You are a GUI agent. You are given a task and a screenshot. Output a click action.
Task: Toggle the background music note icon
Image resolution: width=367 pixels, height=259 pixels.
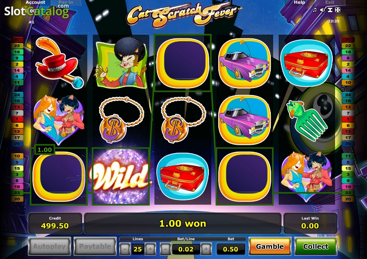click(315, 10)
